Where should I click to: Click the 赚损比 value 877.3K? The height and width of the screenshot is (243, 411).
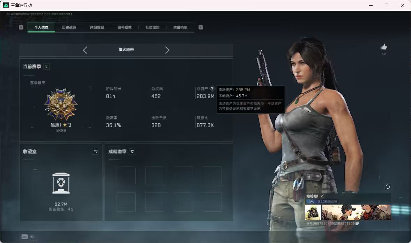[x=205, y=125]
